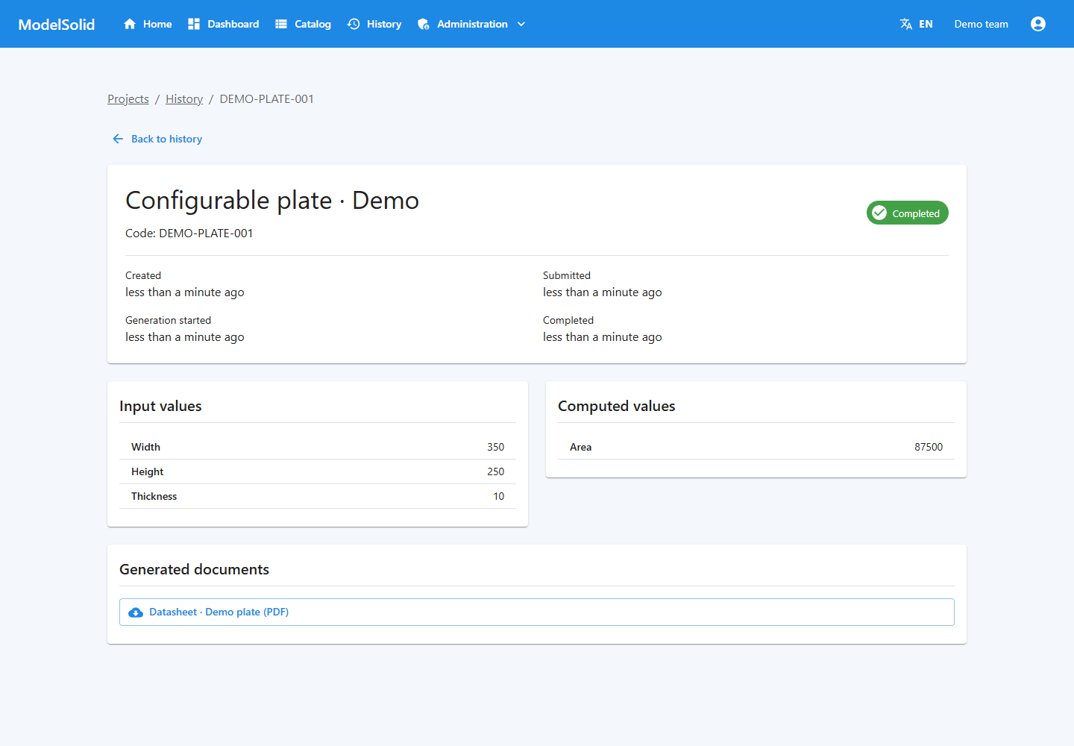This screenshot has width=1074, height=746.
Task: Click the Back to history link
Action: (x=157, y=139)
